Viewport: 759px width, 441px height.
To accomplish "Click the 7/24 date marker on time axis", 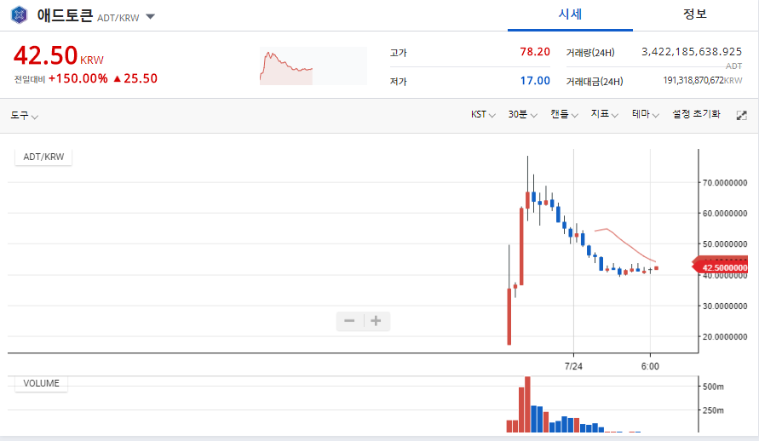I will (573, 365).
